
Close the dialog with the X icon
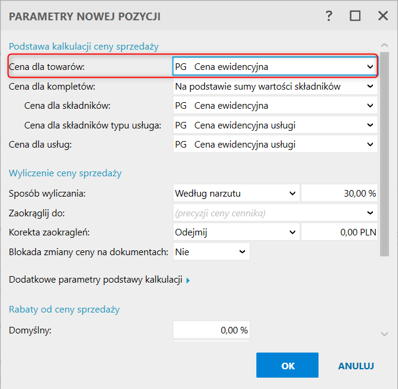tap(383, 16)
